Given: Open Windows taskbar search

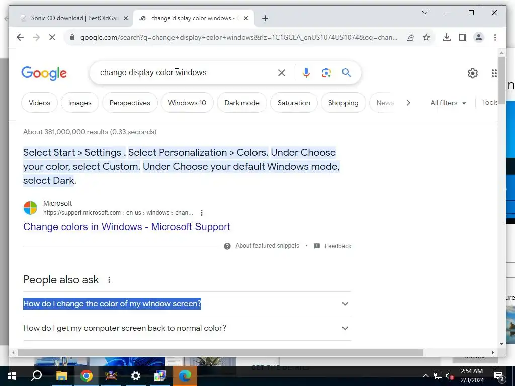Looking at the screenshot, I should [36, 376].
